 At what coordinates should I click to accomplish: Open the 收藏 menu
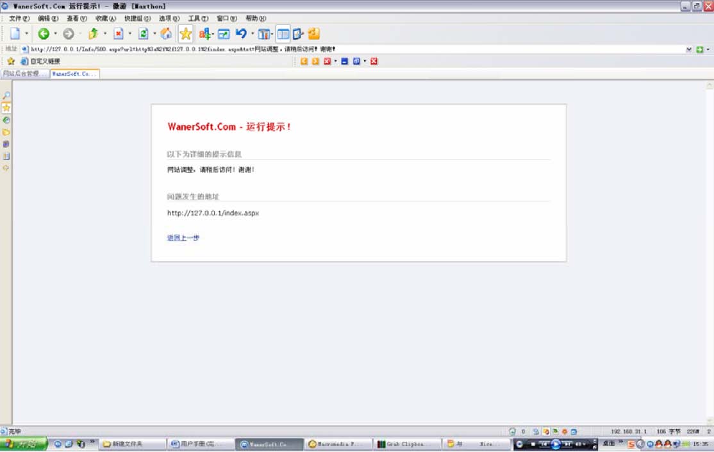point(105,19)
